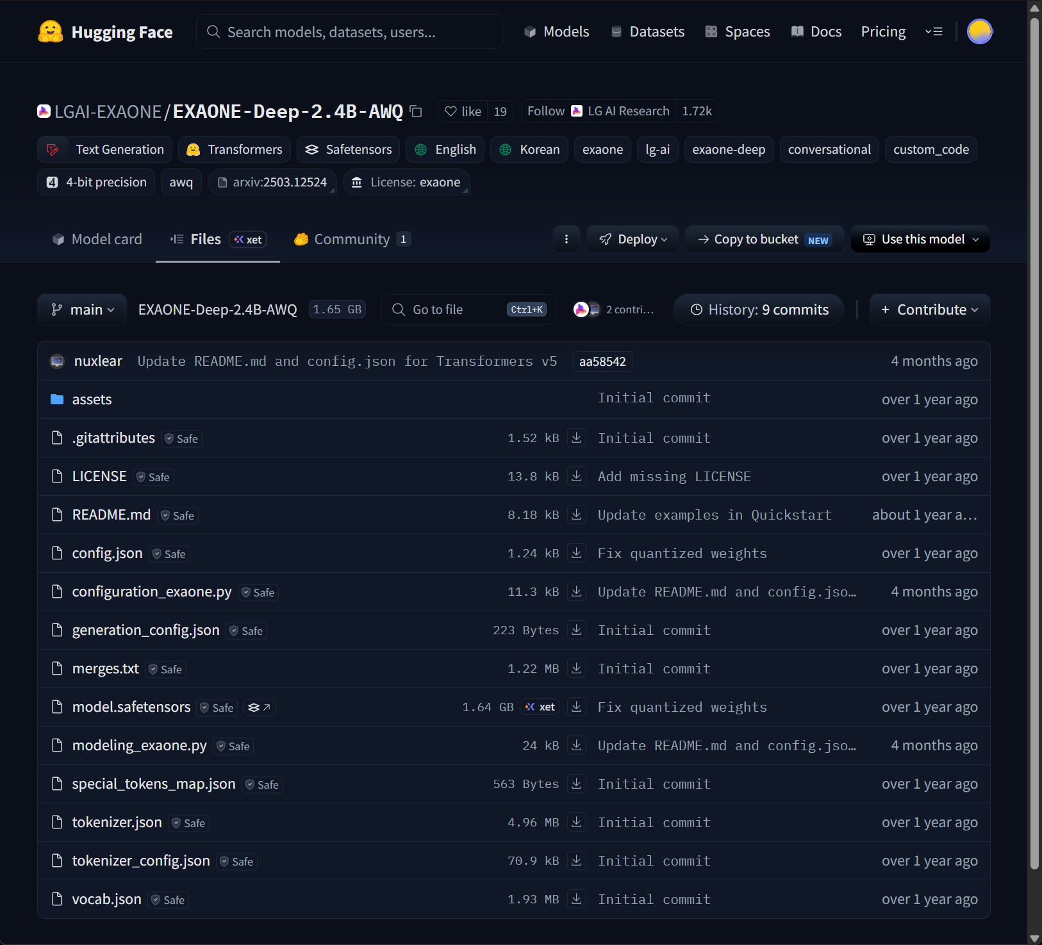Open the model.safetensors file
The height and width of the screenshot is (945, 1042).
point(131,707)
